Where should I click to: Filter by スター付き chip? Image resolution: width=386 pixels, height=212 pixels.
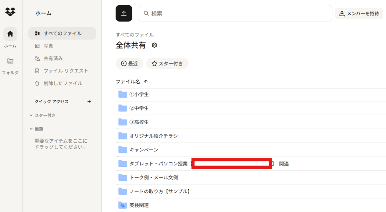tap(167, 64)
